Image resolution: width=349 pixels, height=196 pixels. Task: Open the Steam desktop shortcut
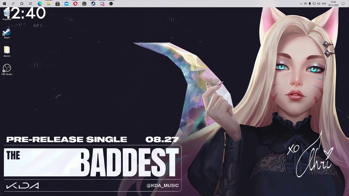(x=7, y=33)
